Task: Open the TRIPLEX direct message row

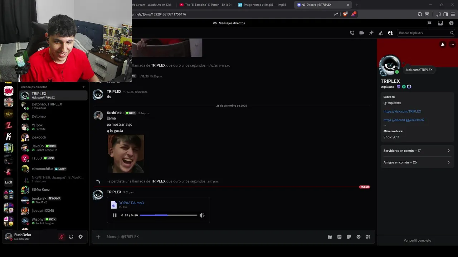Action: tap(53, 95)
